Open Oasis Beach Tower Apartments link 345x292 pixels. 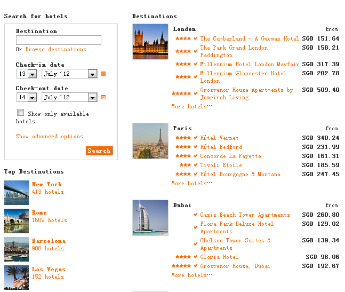245,215
